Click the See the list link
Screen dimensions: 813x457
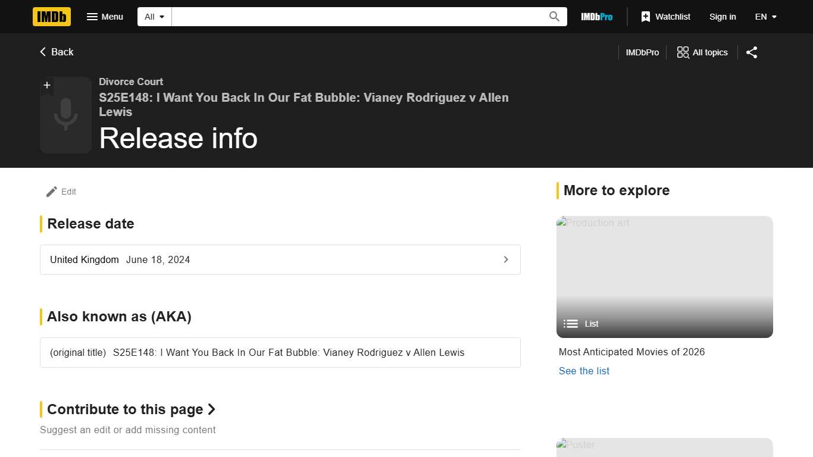pyautogui.click(x=584, y=371)
